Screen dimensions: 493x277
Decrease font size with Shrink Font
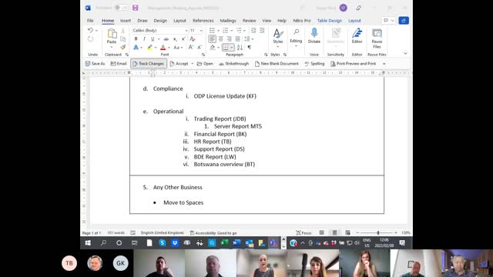(200, 48)
